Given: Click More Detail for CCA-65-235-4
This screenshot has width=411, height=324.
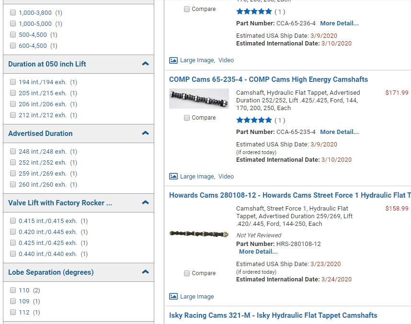Looking at the screenshot, I should point(340,132).
